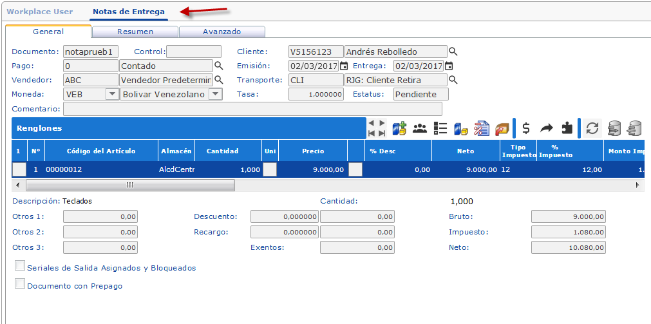651x324 pixels.
Task: Open the search magnifier next to Contado
Action: [x=218, y=66]
